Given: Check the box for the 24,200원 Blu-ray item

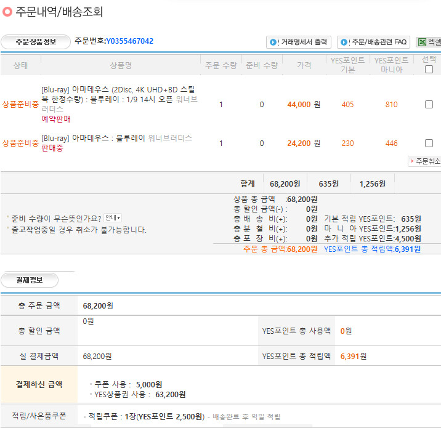Looking at the screenshot, I should (x=429, y=143).
